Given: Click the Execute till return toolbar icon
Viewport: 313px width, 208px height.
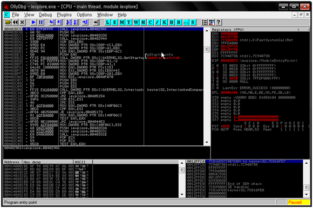Looking at the screenshot, I should pos(85,22).
